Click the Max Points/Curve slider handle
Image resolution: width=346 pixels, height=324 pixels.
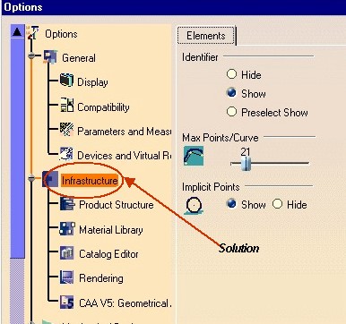click(246, 164)
